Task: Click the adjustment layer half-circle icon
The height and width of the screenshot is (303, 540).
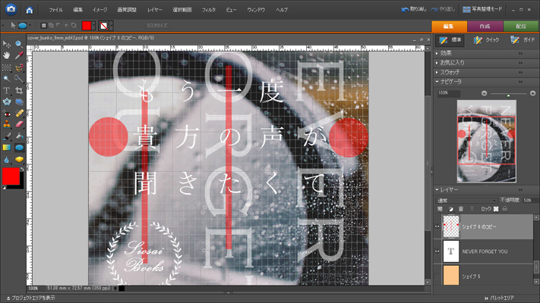Action: coord(450,209)
